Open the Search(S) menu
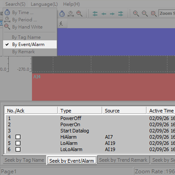 15,4
